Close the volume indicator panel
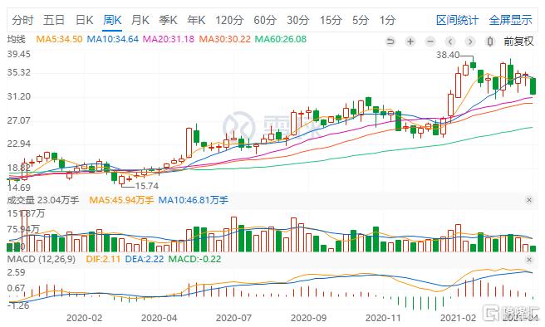 click(x=529, y=200)
